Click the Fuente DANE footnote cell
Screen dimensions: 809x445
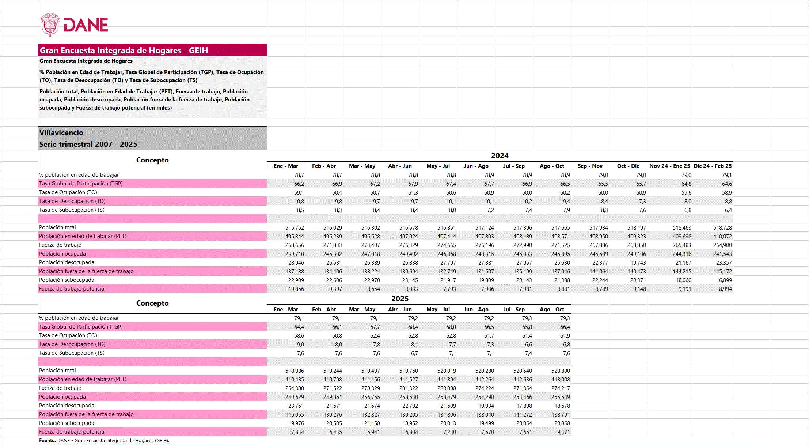pyautogui.click(x=104, y=441)
